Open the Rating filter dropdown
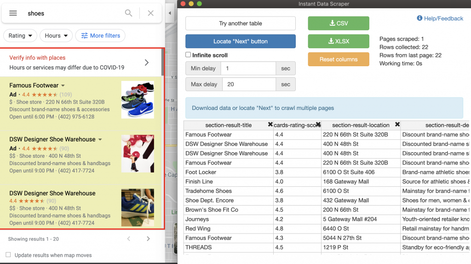 coord(20,35)
